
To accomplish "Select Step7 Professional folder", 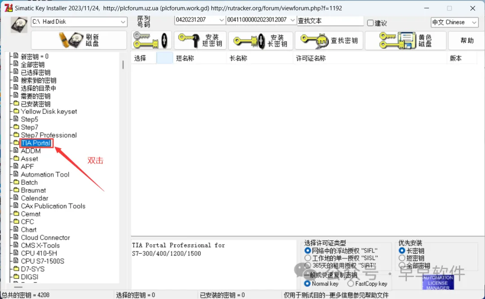I will pyautogui.click(x=48, y=135).
